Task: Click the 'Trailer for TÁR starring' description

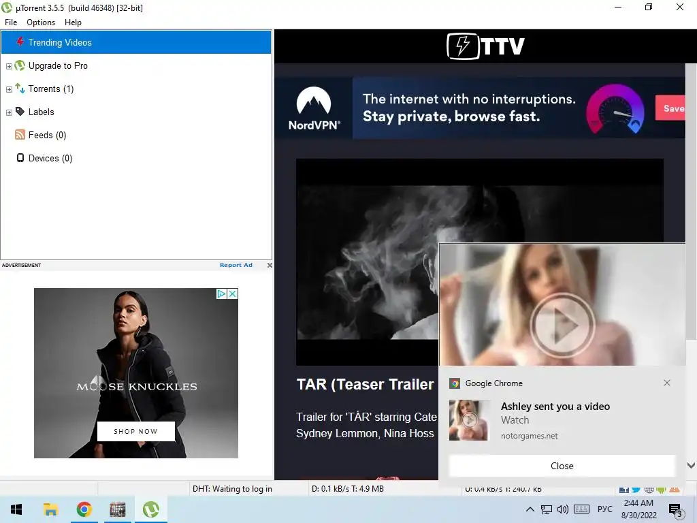Action: (x=367, y=425)
